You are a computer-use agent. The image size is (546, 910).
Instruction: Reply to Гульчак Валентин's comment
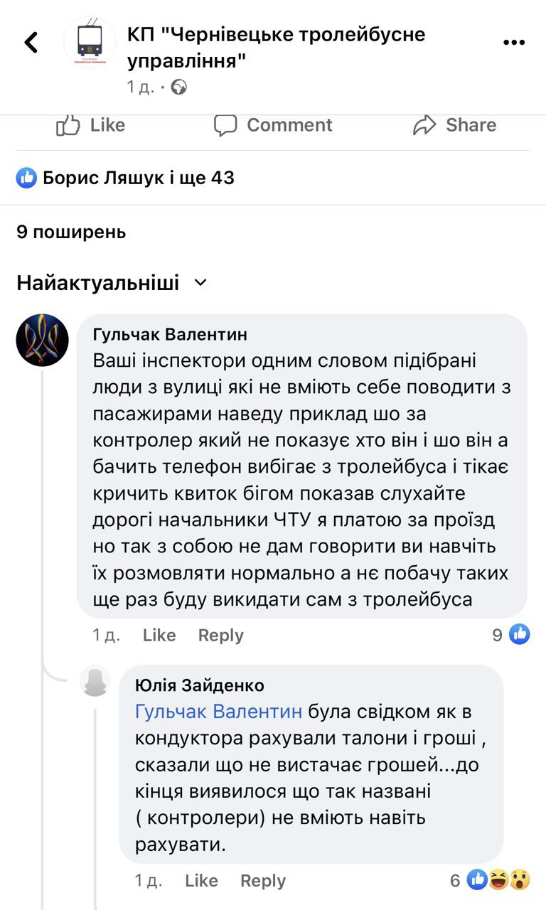pos(220,635)
